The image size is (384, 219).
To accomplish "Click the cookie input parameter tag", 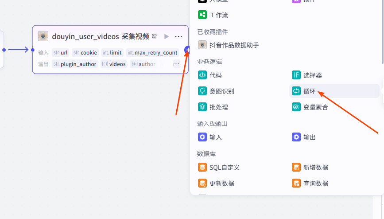I will [x=85, y=52].
